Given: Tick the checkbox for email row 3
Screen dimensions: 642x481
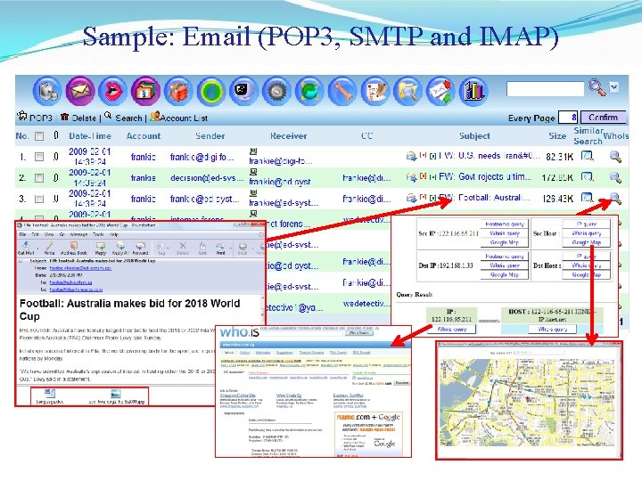Looking at the screenshot, I should (39, 199).
